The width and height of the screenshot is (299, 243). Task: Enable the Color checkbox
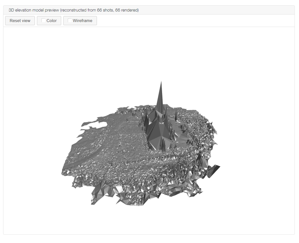click(44, 21)
